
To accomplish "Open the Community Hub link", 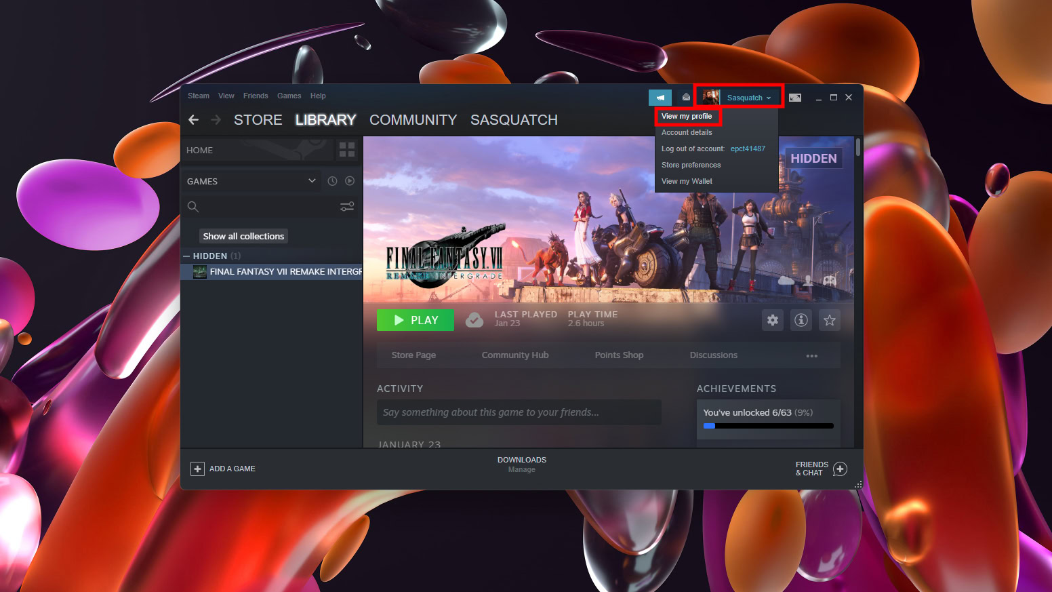I will pyautogui.click(x=515, y=355).
